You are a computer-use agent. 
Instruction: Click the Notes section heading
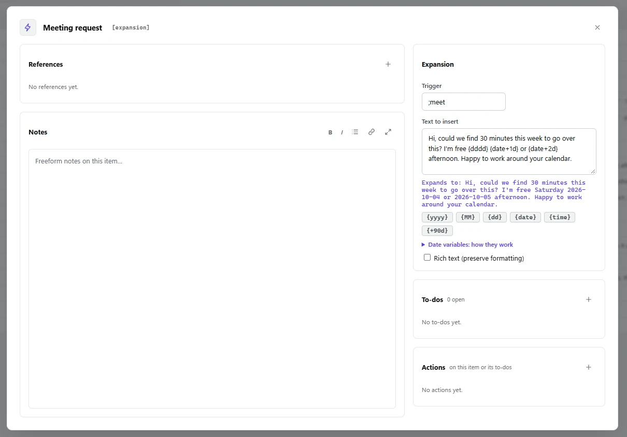coord(38,132)
